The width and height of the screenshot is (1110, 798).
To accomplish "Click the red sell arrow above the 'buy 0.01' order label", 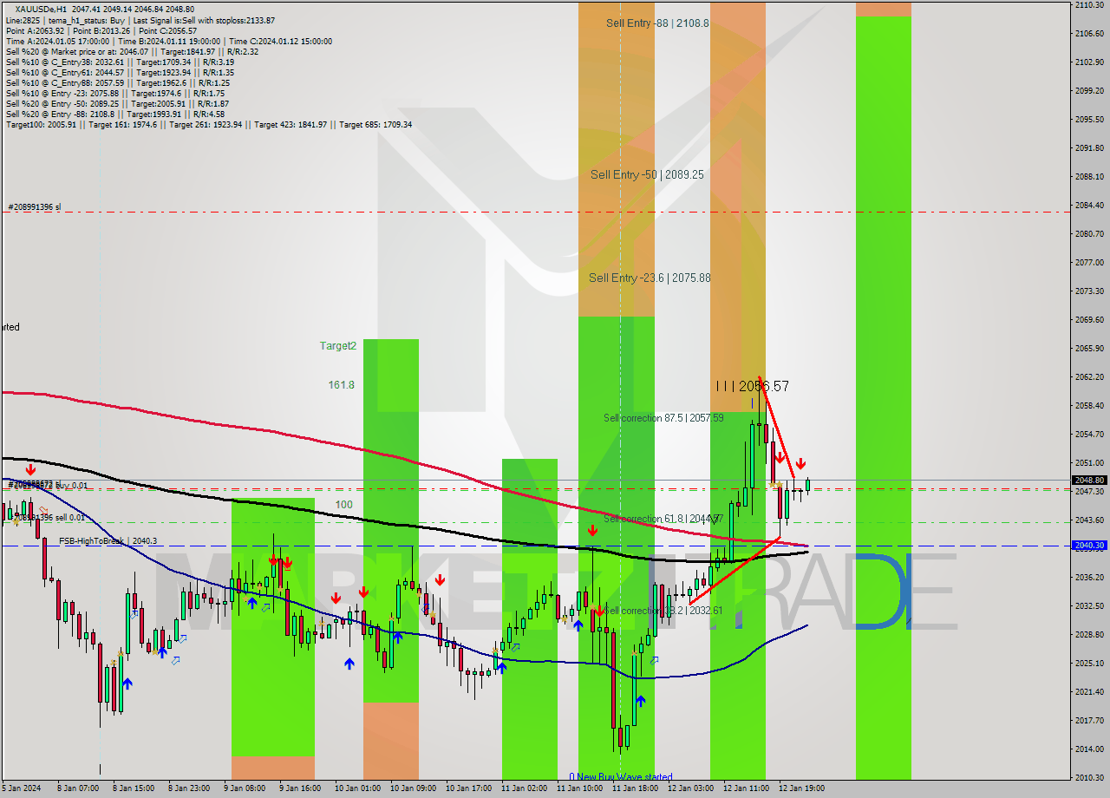I will [x=31, y=469].
